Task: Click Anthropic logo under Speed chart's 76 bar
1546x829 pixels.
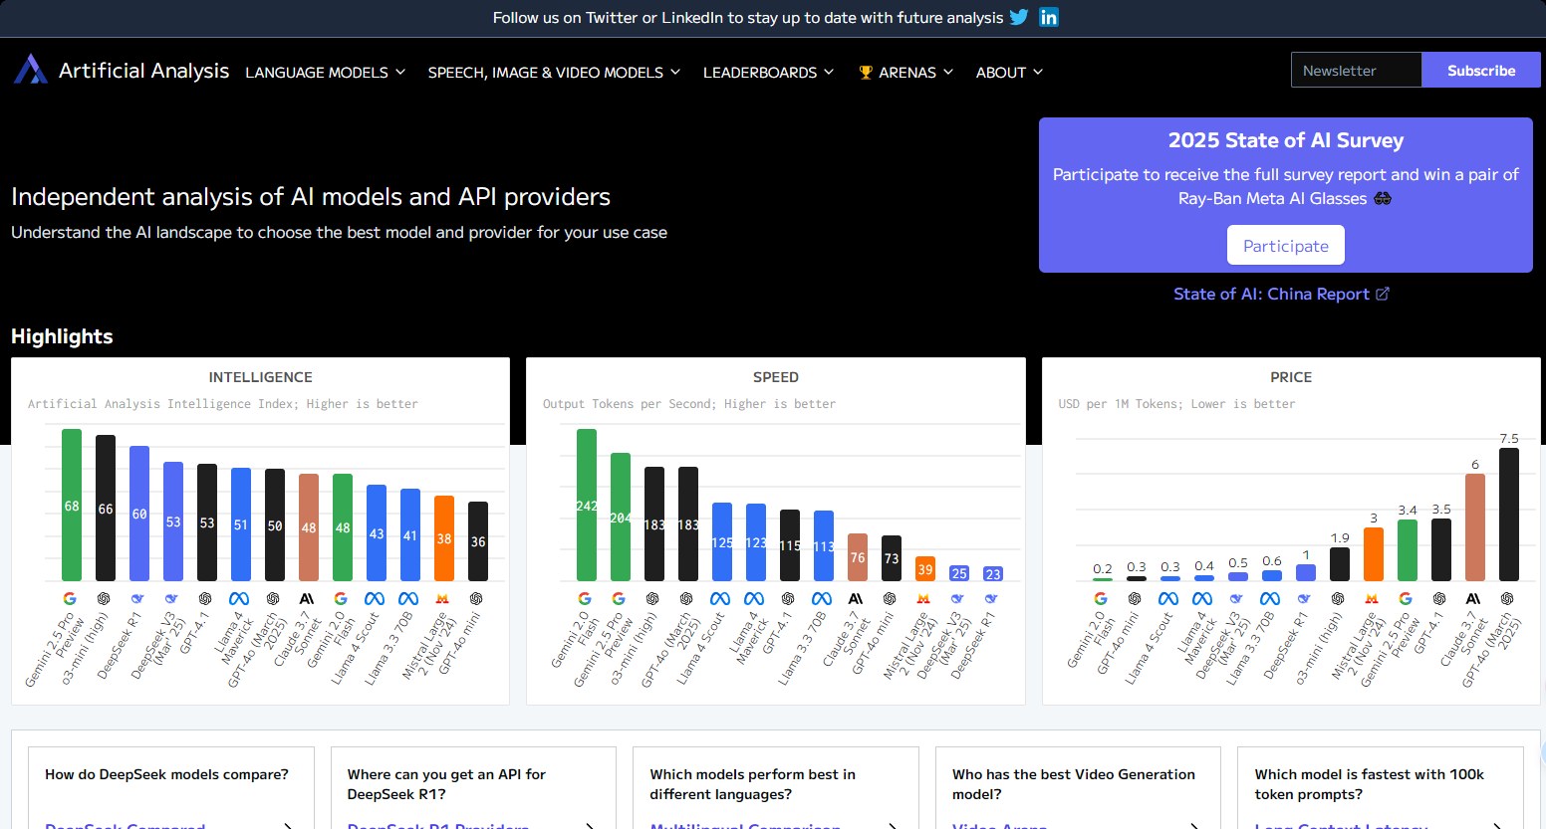Action: [x=856, y=598]
